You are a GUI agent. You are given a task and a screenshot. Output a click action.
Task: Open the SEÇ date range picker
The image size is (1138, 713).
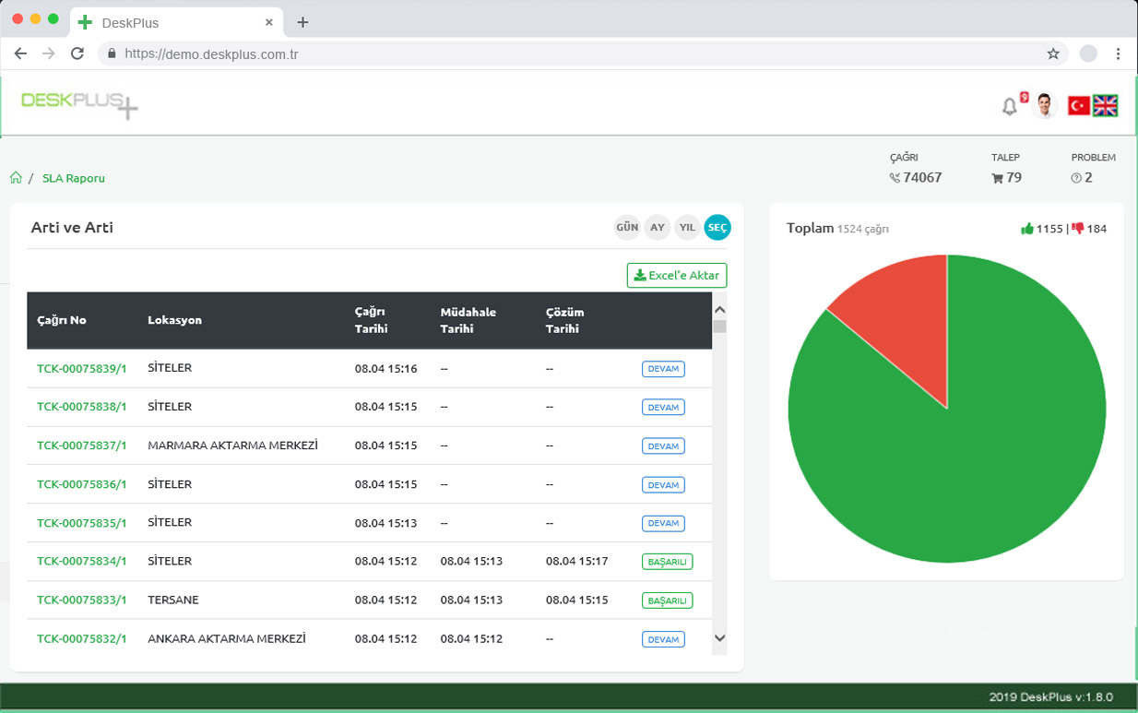717,227
